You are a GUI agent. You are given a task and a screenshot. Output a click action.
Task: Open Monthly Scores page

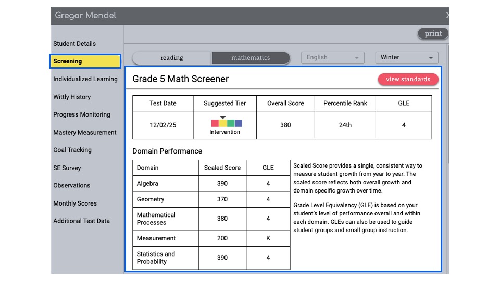tap(75, 203)
